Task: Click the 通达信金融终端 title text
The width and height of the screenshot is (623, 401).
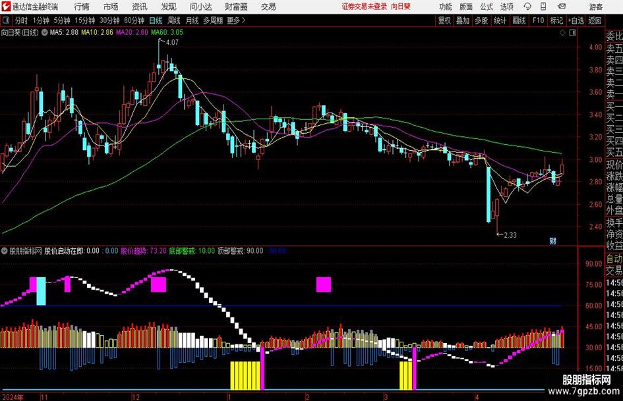Action: pyautogui.click(x=35, y=7)
